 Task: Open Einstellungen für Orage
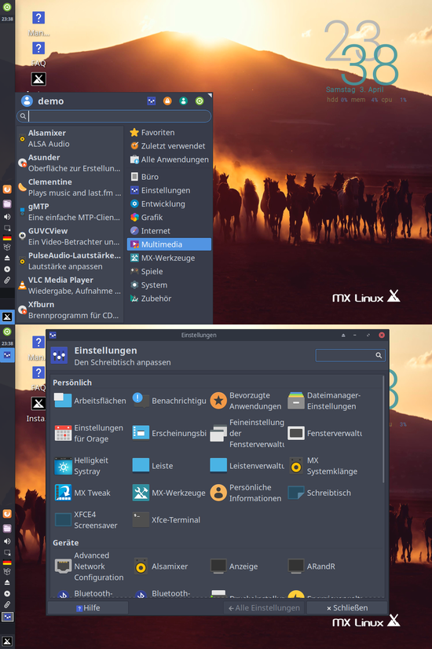click(x=90, y=434)
